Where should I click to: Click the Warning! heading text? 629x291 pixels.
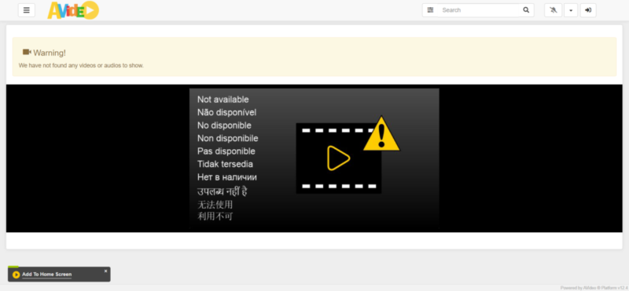tap(50, 53)
